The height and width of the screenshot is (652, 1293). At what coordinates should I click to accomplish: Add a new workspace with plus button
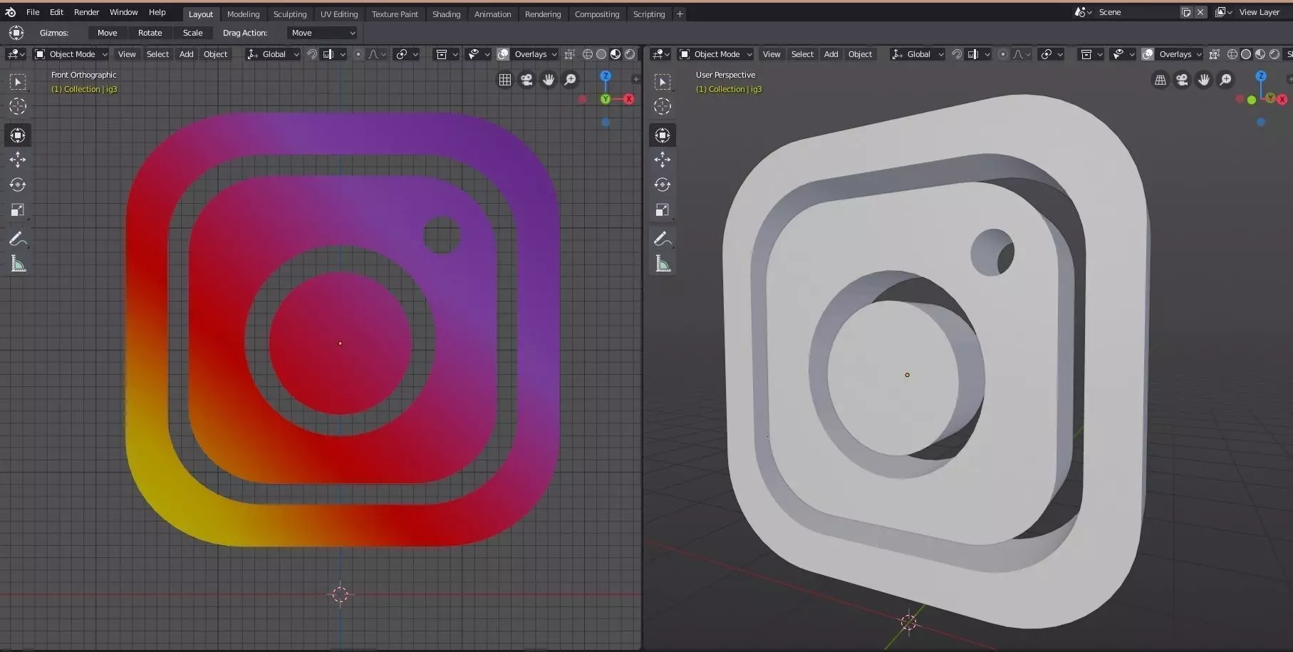pyautogui.click(x=680, y=14)
